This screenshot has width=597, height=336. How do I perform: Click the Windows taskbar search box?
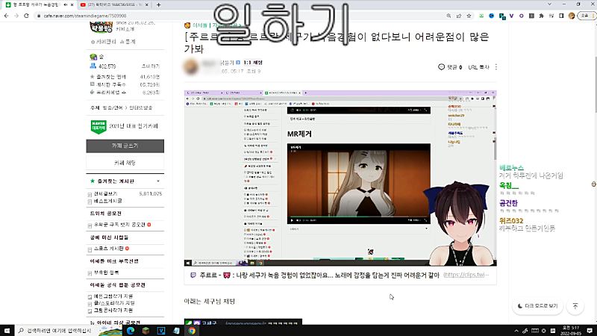tap(56, 331)
